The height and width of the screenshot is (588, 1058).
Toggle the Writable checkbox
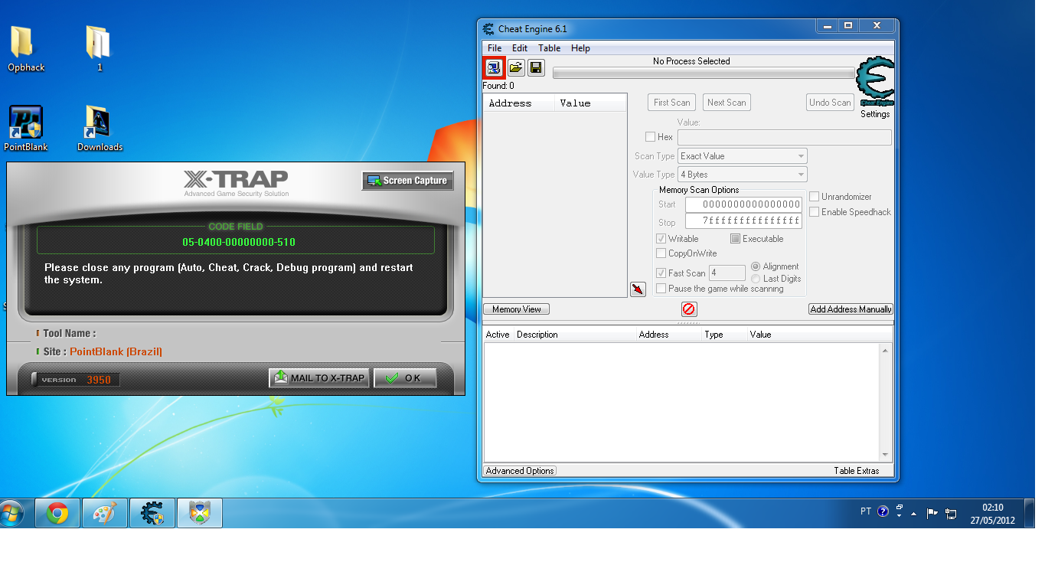point(661,239)
